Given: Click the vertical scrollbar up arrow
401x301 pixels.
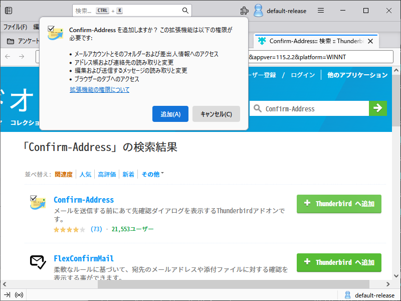Looking at the screenshot, I should click(x=396, y=70).
